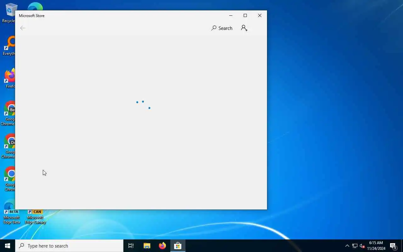Select the Firefox desktop shortcut
This screenshot has width=403, height=252.
[9, 79]
